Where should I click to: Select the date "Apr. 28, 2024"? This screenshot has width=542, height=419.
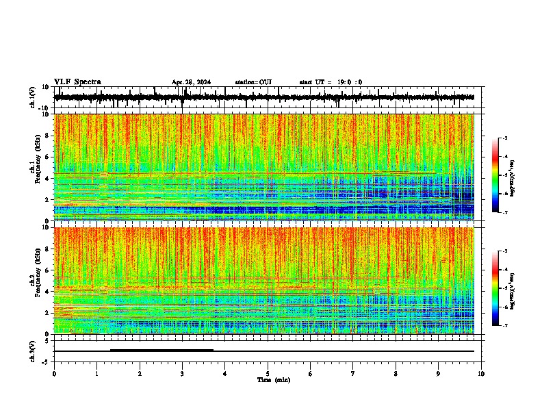(191, 82)
